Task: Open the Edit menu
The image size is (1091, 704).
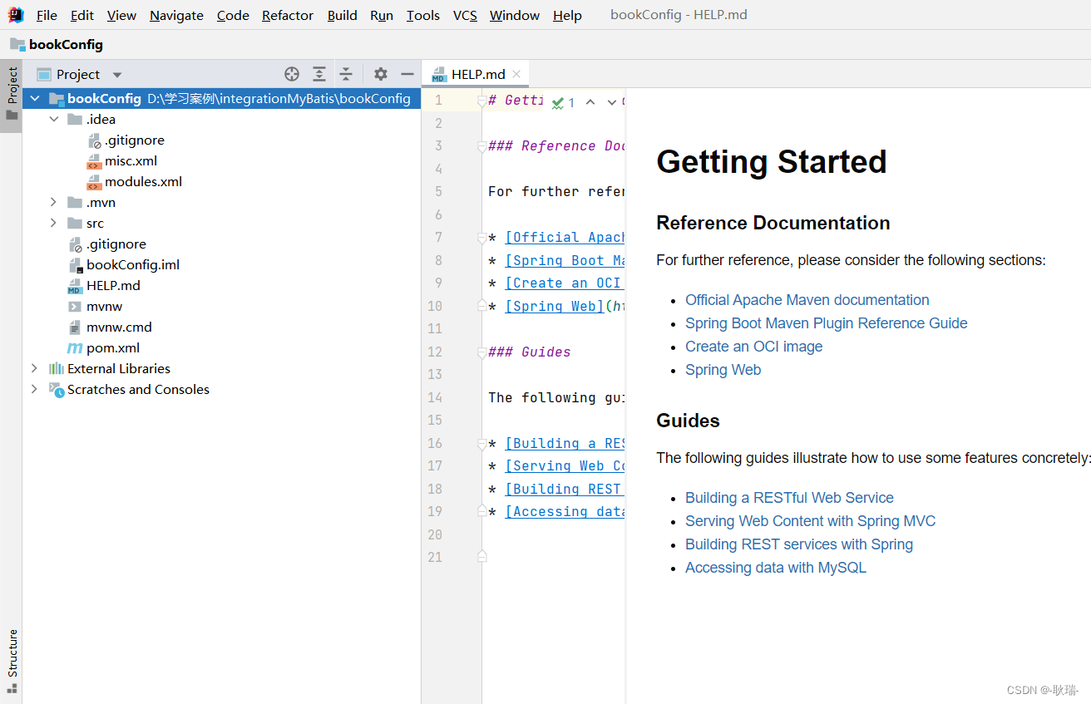Action: [x=82, y=16]
